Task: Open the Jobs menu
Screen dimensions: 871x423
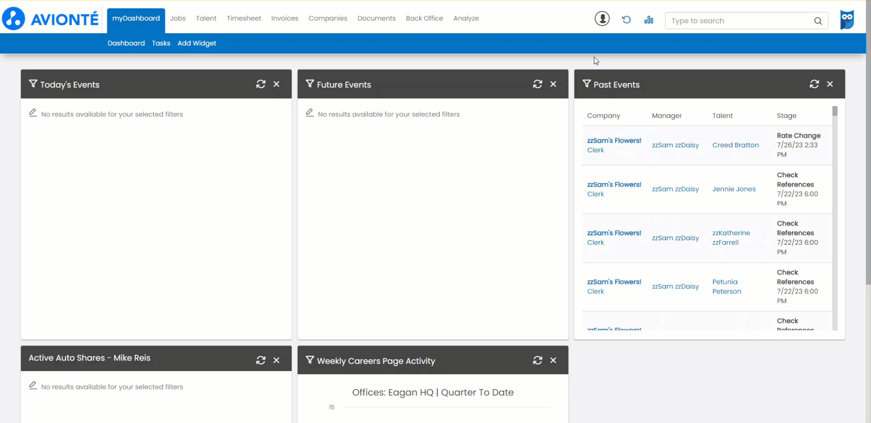Action: point(178,18)
